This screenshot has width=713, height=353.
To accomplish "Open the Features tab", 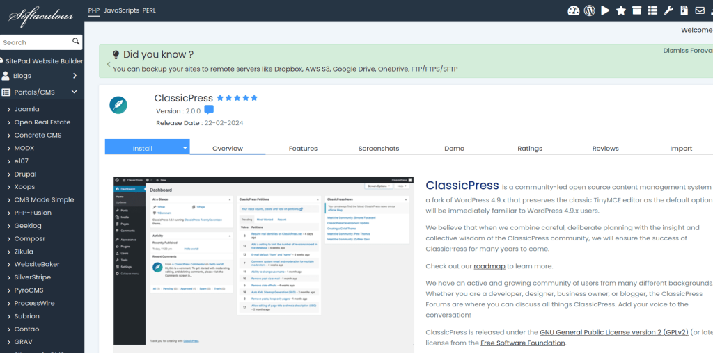I will point(303,148).
